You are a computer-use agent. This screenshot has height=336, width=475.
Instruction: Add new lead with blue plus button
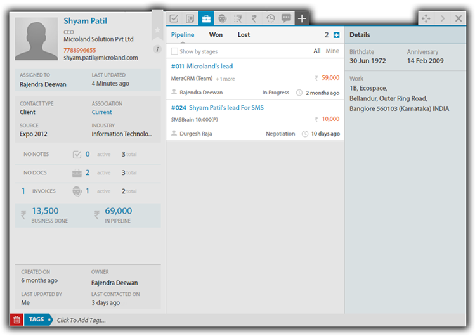(336, 36)
